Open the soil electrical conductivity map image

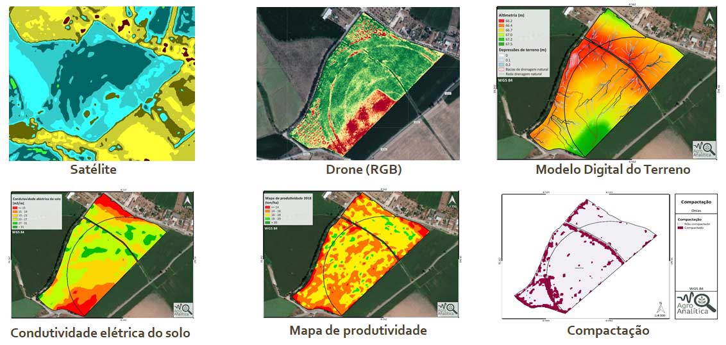point(103,255)
